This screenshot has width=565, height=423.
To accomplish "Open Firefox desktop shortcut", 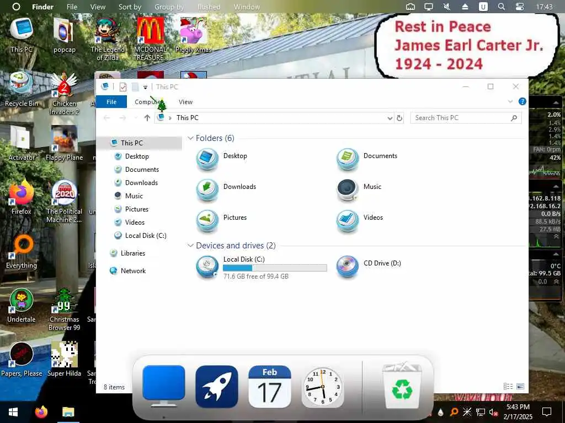I will tap(22, 197).
